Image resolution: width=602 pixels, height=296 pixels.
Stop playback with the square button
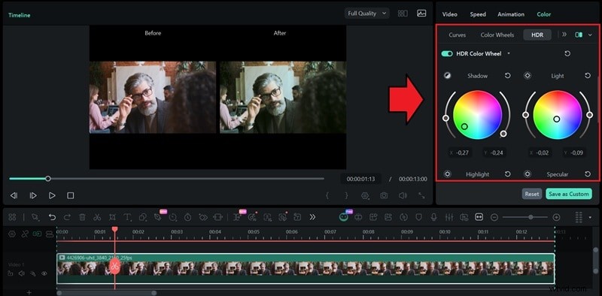pos(70,195)
